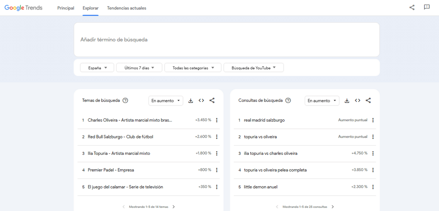Viewport: 439px width, 211px height.
Task: Go to previous page of the 25 consultas list
Action: 277,207
